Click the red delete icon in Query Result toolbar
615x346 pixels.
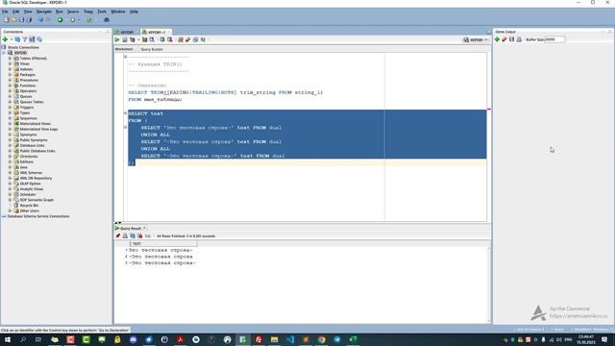pyautogui.click(x=140, y=235)
